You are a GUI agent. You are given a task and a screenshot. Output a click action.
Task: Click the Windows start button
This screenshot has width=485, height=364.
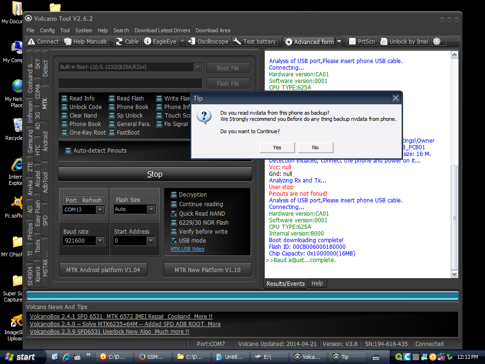pos(21,357)
